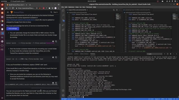Viewport: 179px width, 100px height.
Task: Open Firefox from the Ubuntu dock
Action: coord(2,5)
